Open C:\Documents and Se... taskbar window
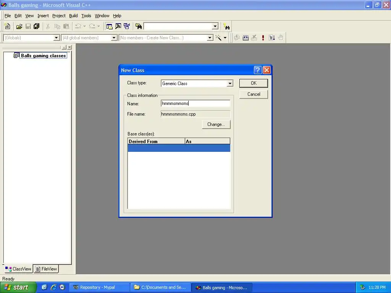This screenshot has width=391, height=293. 161,287
